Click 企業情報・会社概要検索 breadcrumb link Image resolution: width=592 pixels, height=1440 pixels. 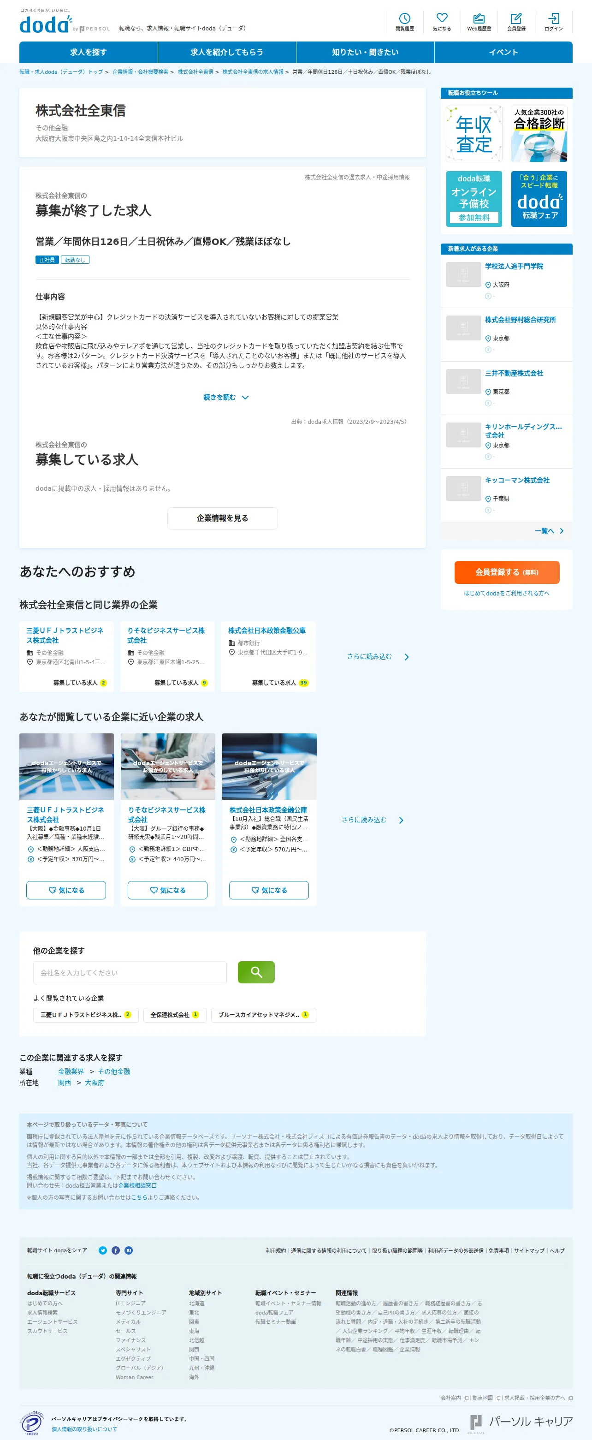click(140, 72)
